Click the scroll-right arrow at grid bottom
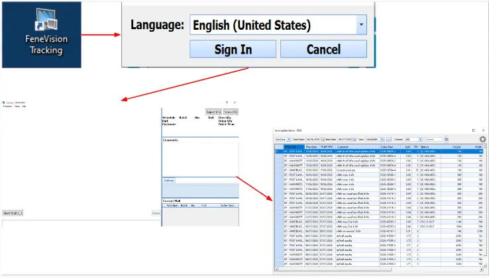The image size is (489, 278). click(481, 269)
